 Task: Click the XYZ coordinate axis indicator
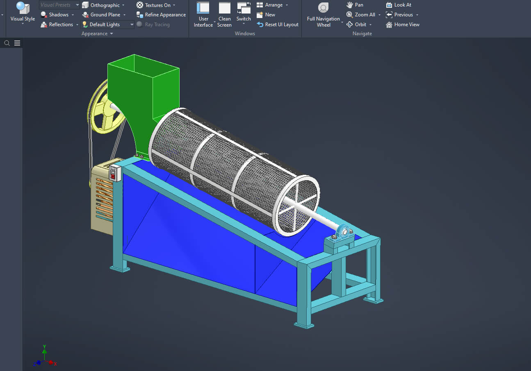(44, 356)
